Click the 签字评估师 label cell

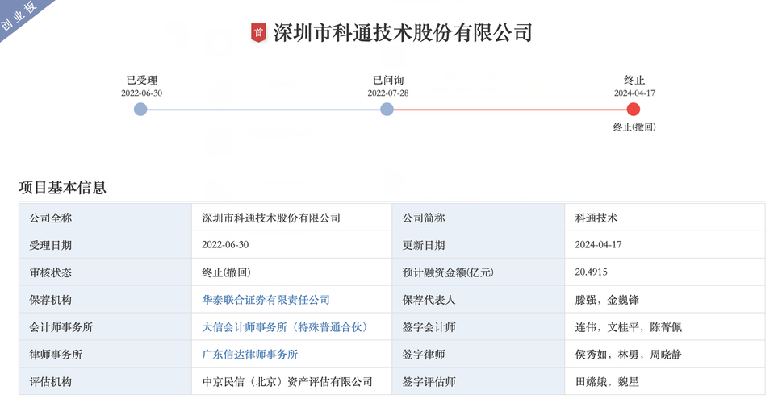point(479,381)
